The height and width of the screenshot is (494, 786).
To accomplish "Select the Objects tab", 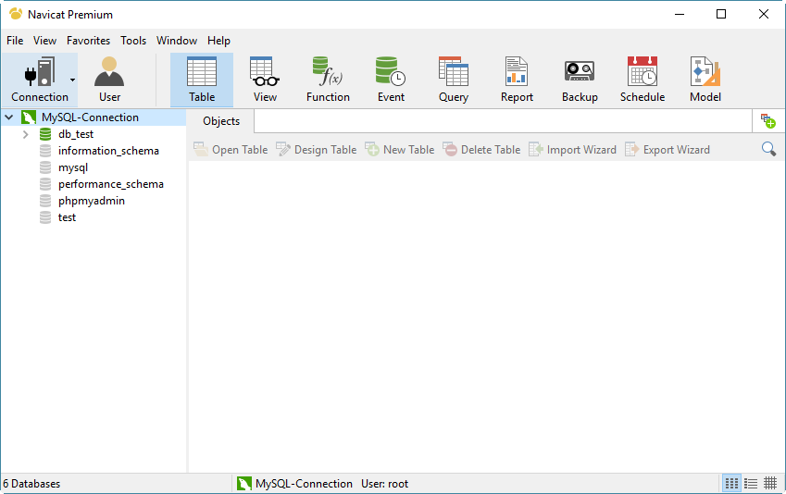I will click(221, 121).
